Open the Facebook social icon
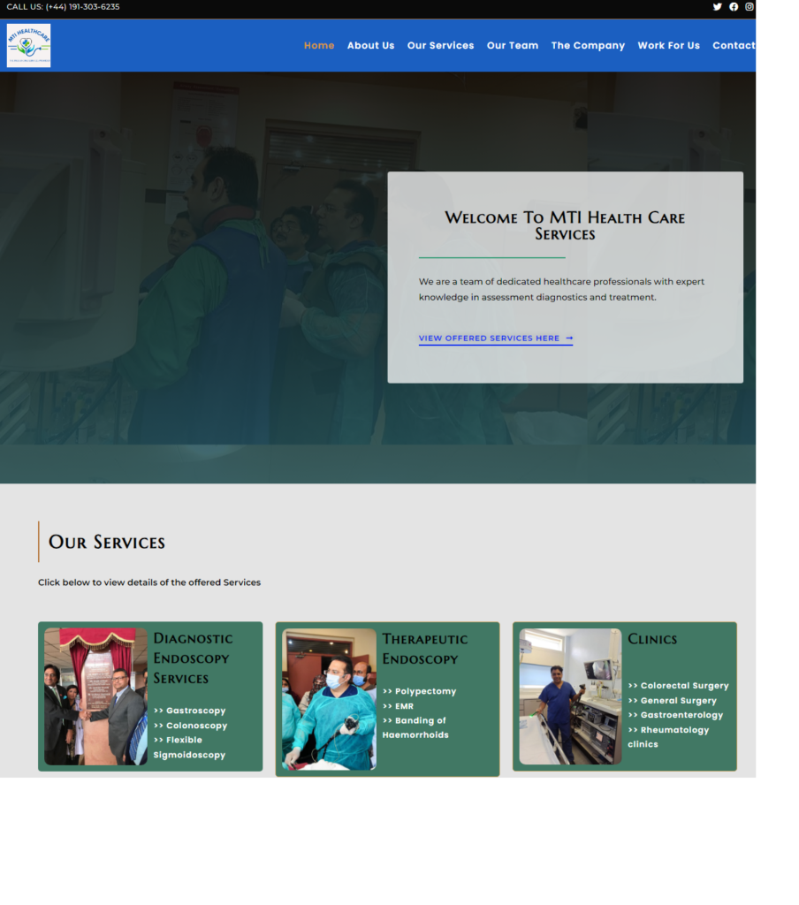The image size is (799, 905). [x=733, y=7]
